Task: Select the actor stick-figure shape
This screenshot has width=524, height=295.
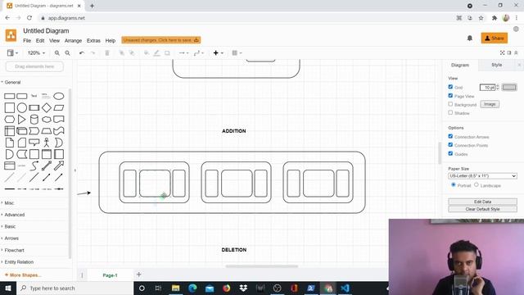Action: (47, 143)
